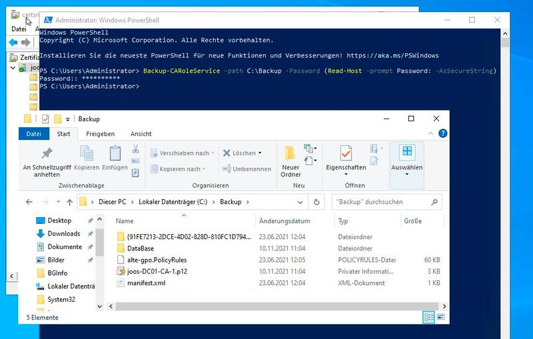Refresh the Backup folder view
This screenshot has height=339, width=533.
point(316,202)
